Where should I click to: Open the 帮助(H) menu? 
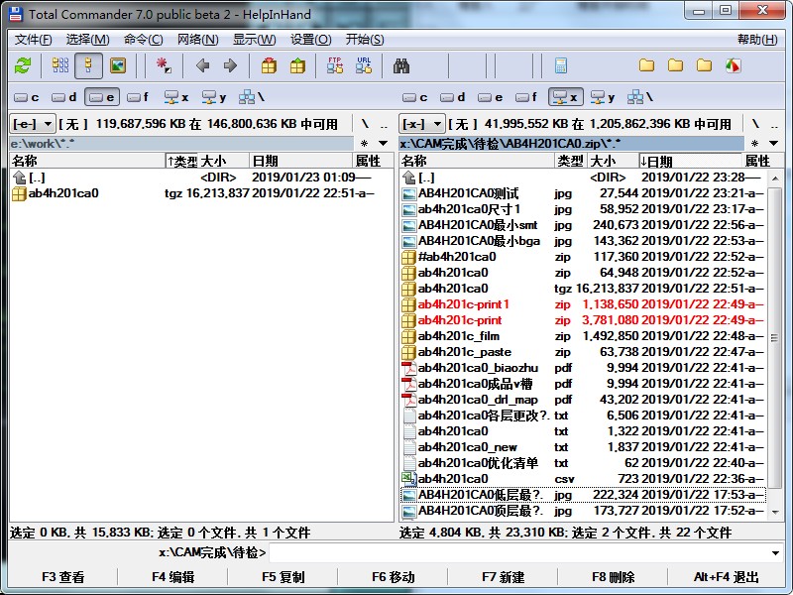click(757, 40)
